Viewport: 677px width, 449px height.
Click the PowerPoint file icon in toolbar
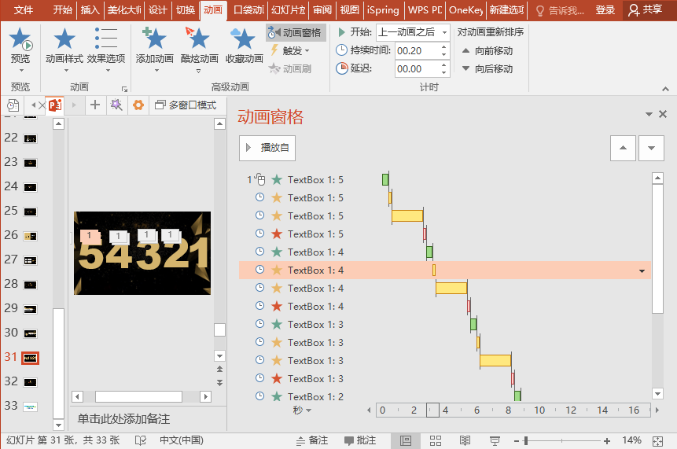click(55, 105)
